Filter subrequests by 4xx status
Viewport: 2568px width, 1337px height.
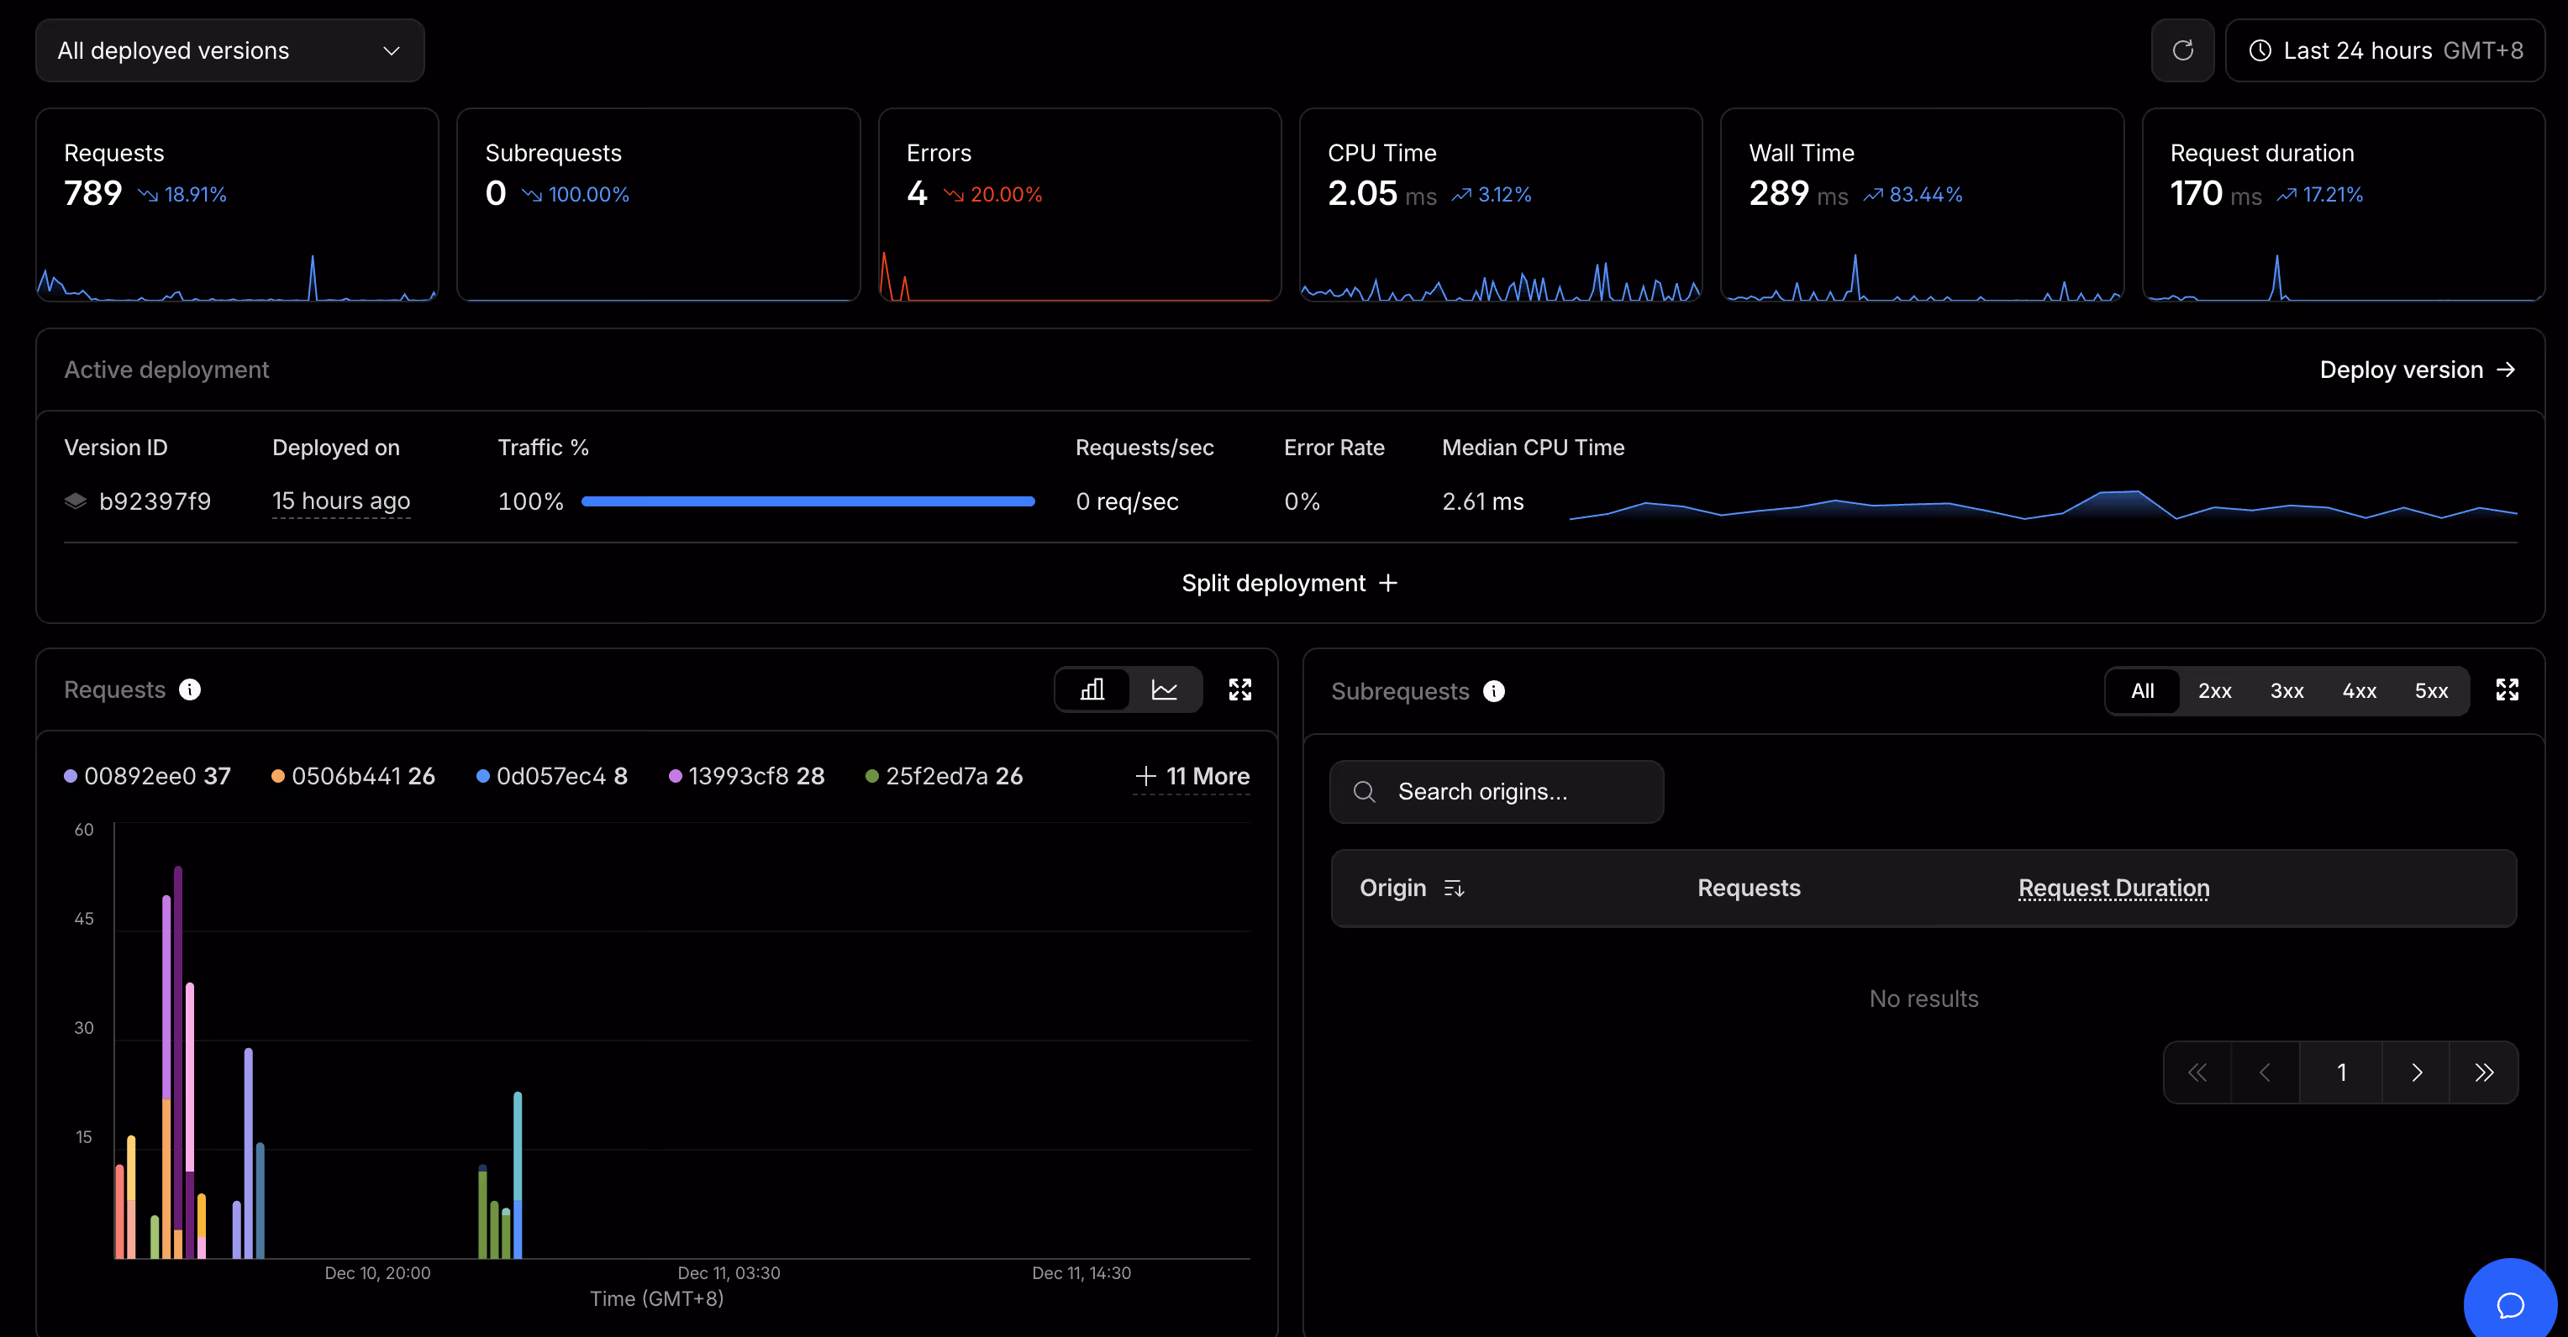pyautogui.click(x=2359, y=691)
